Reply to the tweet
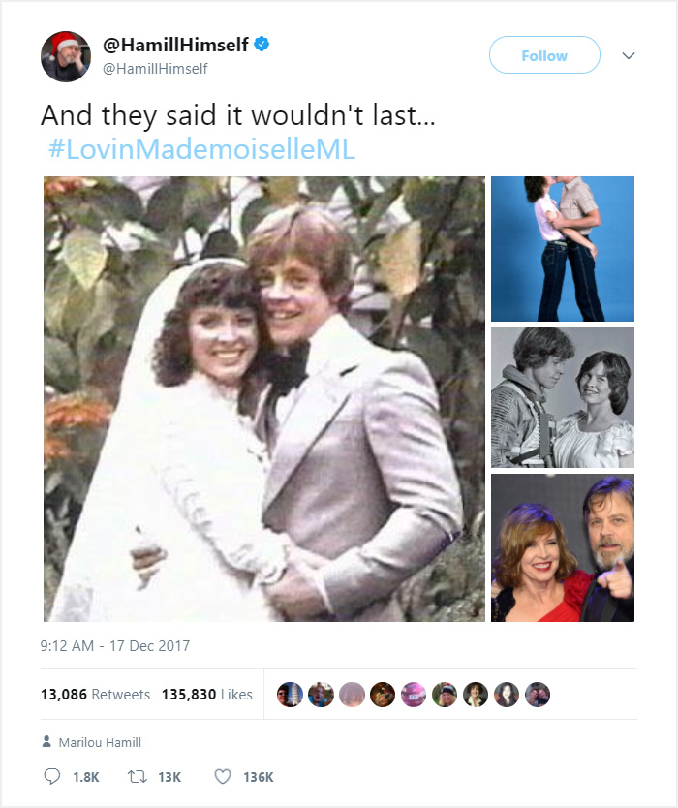678x808 pixels. pyautogui.click(x=49, y=776)
